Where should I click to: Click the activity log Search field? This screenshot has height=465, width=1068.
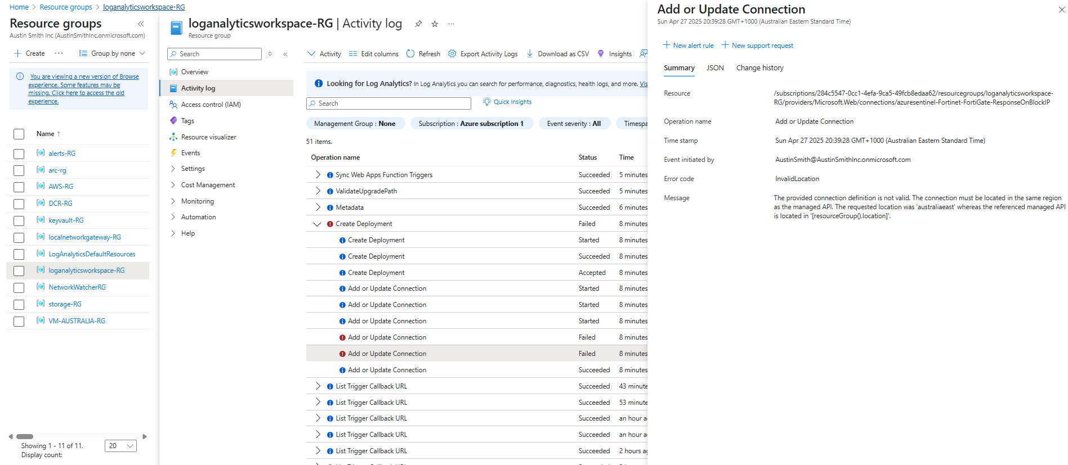pyautogui.click(x=388, y=103)
